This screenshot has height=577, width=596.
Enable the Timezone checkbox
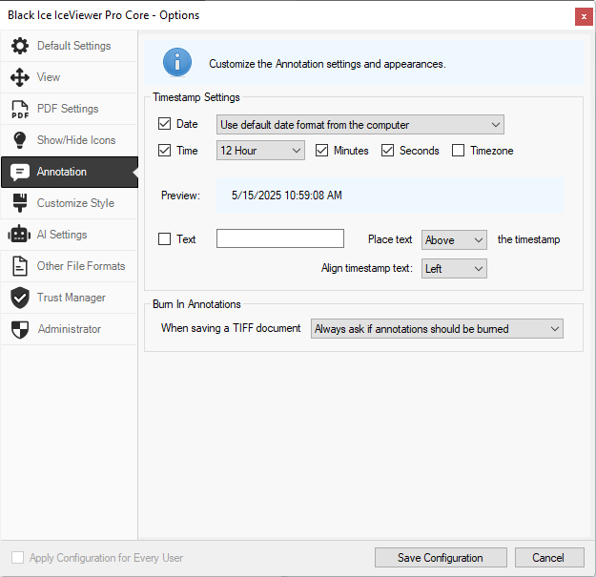coord(458,151)
